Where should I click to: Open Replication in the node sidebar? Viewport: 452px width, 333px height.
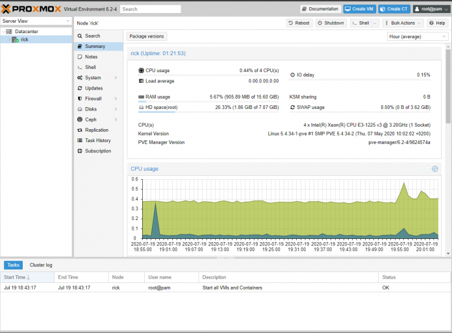(97, 130)
